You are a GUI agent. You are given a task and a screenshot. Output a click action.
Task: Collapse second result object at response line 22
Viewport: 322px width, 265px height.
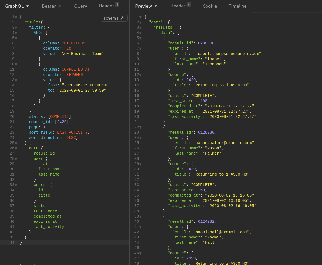[x=140, y=128]
